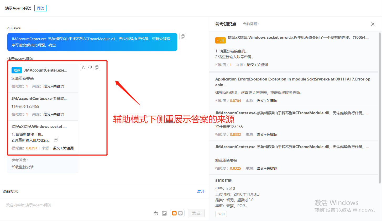Open the Application ErrorxException reference

[x=294, y=90]
